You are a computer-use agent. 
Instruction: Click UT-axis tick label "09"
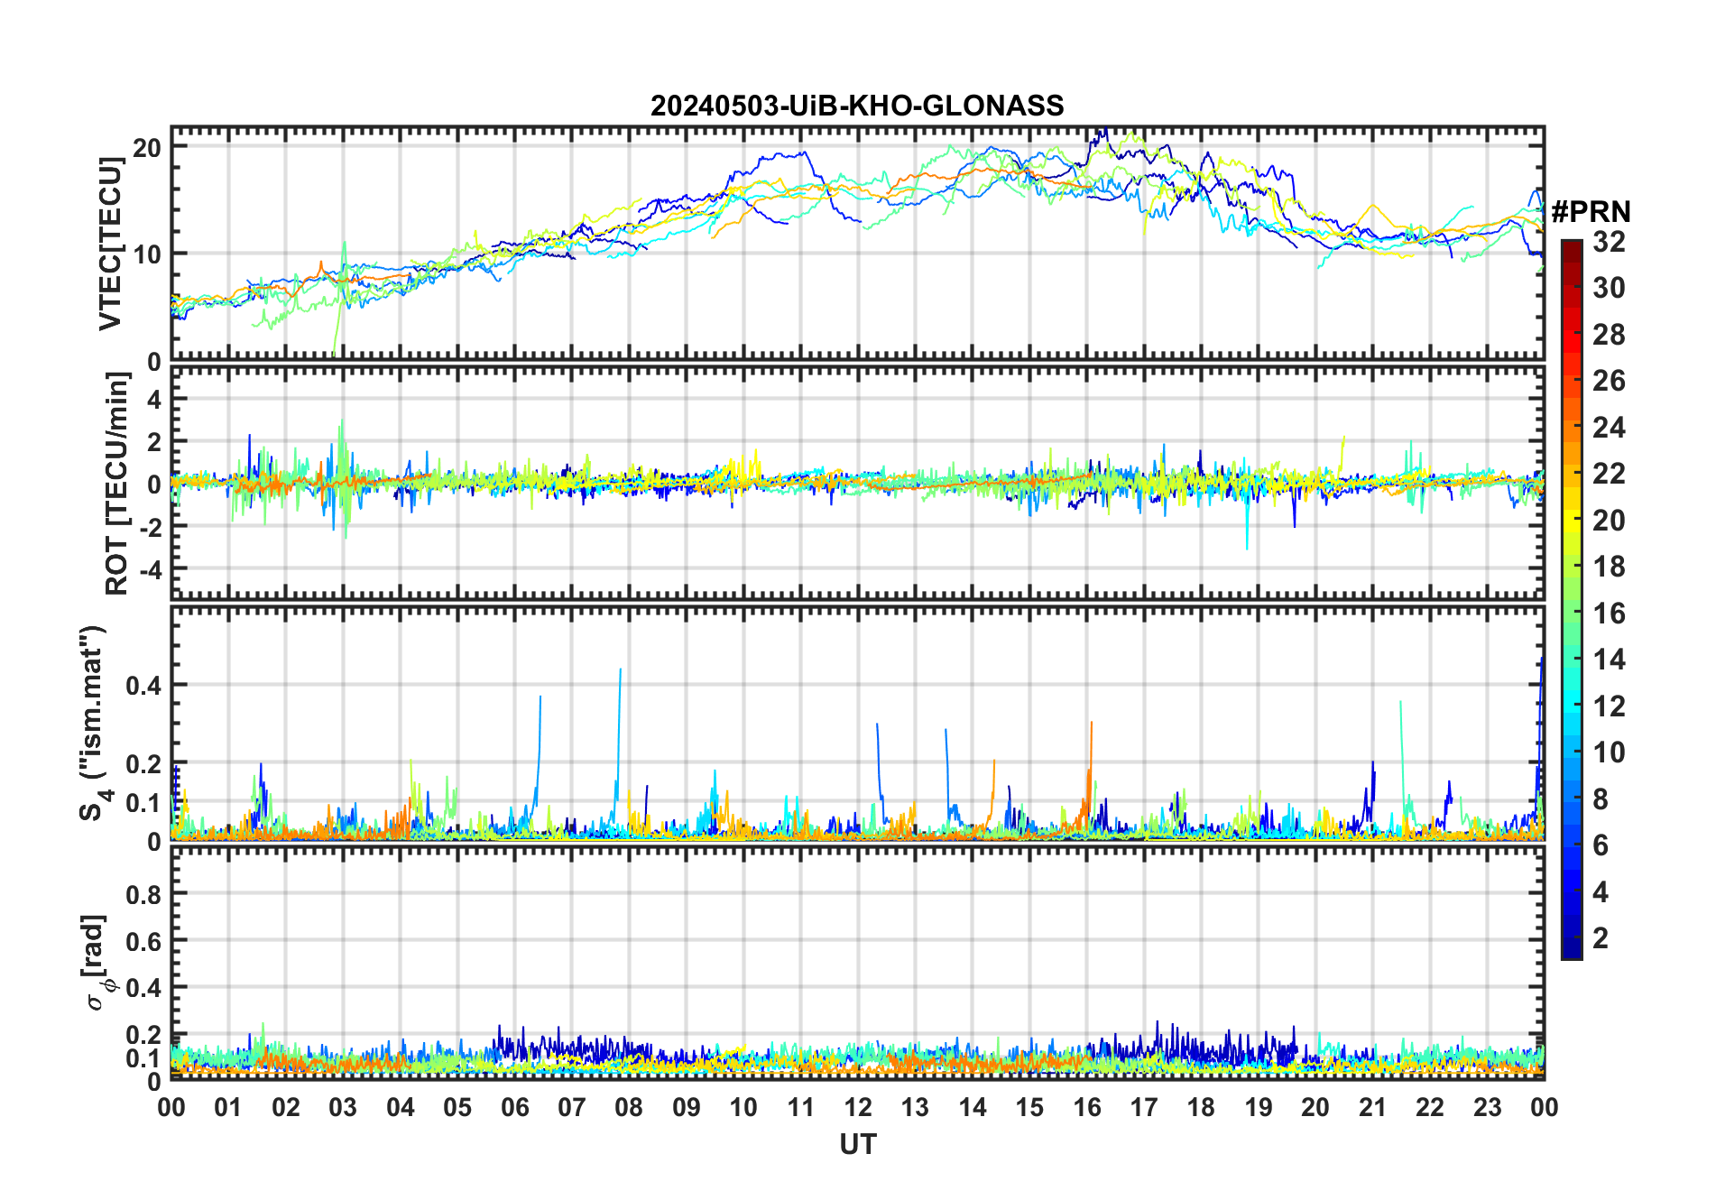(687, 1107)
